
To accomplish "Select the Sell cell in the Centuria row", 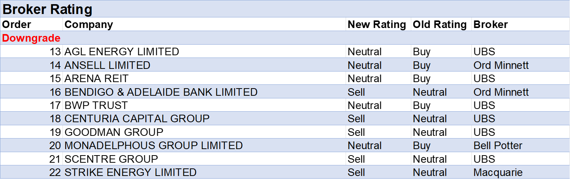I will 356,119.
